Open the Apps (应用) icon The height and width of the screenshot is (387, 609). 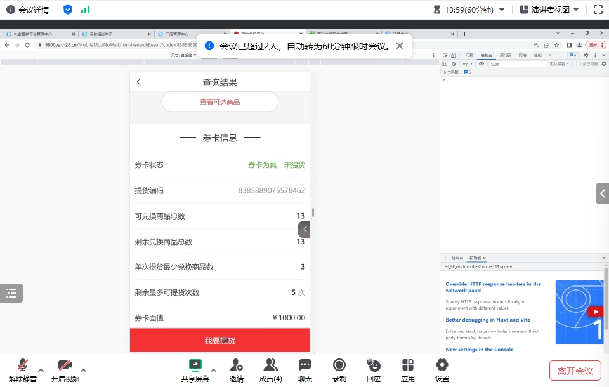408,365
